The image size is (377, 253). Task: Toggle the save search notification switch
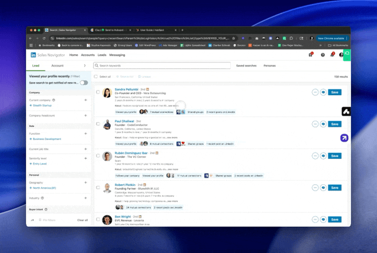tap(84, 83)
